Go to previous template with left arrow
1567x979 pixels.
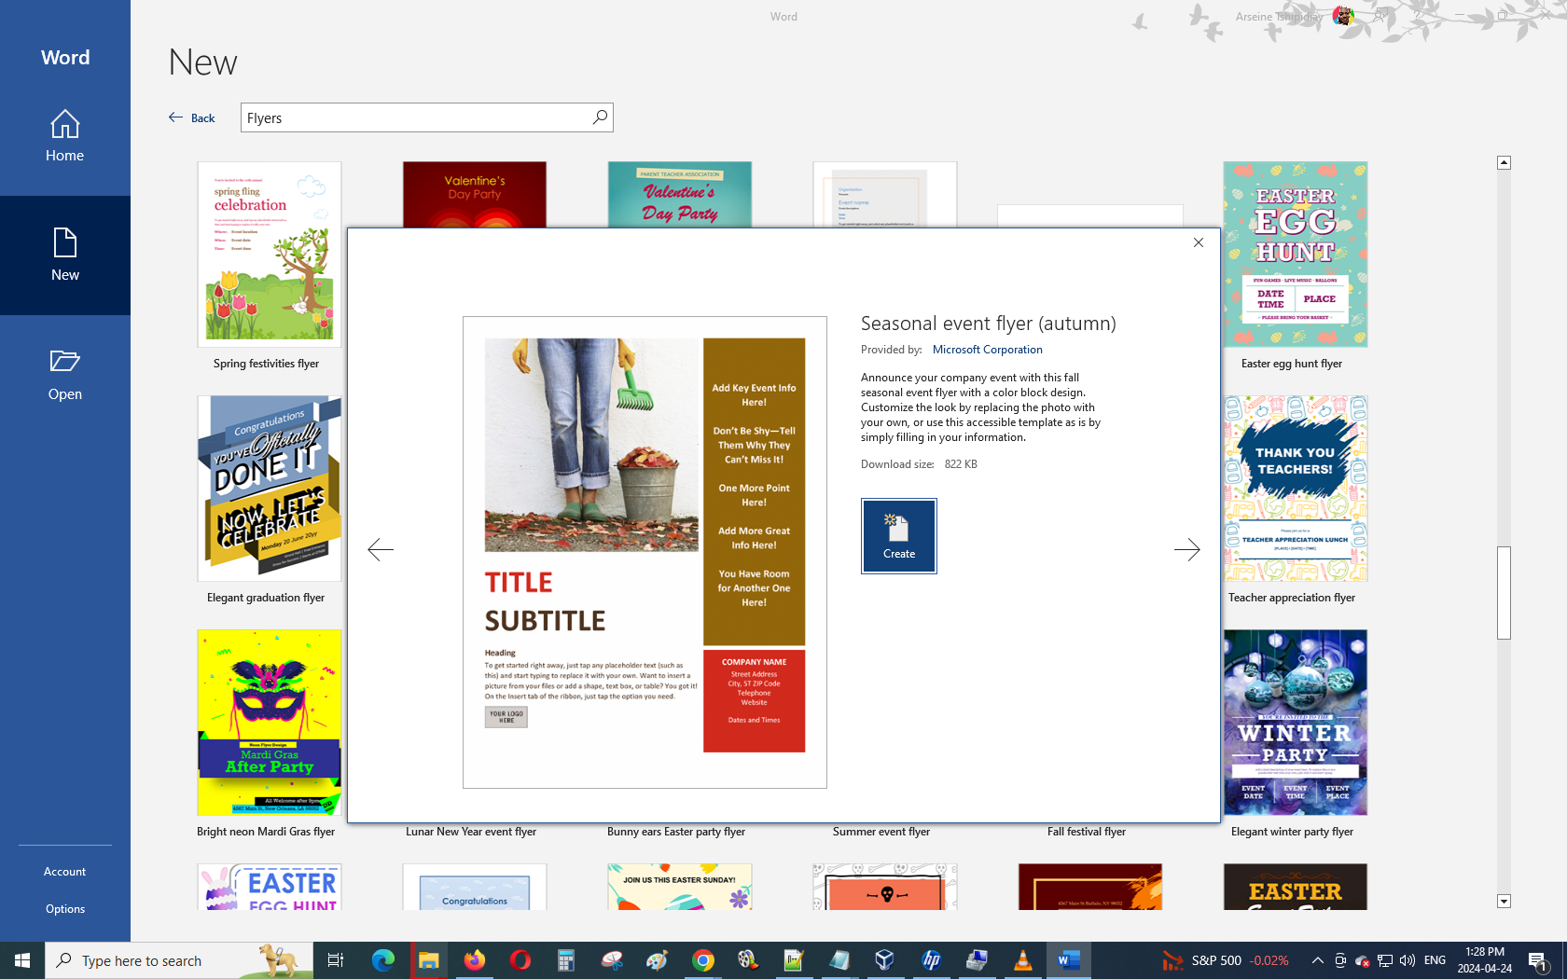pyautogui.click(x=381, y=550)
